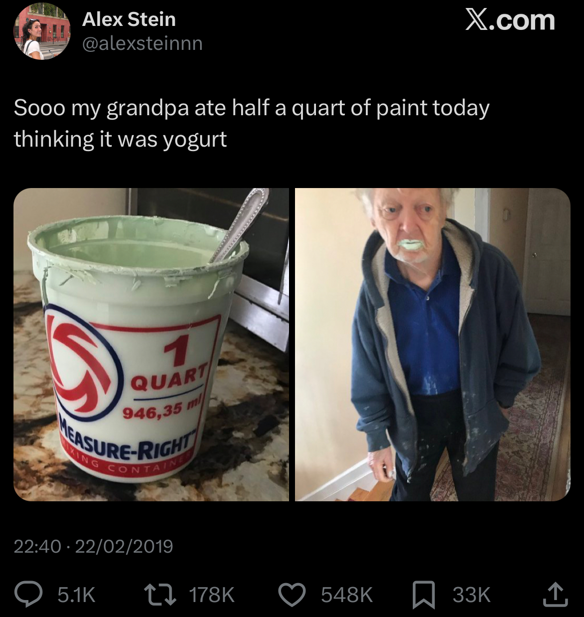View the 178K reposts count
584x617 pixels.
click(x=212, y=595)
